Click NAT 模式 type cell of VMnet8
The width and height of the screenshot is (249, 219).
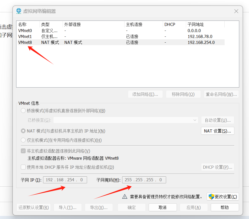click(50, 42)
